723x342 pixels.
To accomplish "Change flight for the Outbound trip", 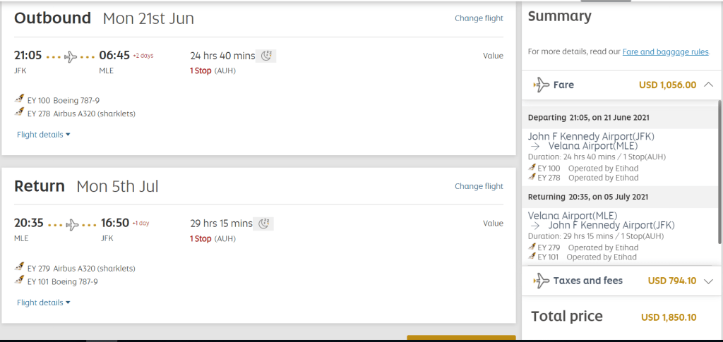I will pos(479,18).
